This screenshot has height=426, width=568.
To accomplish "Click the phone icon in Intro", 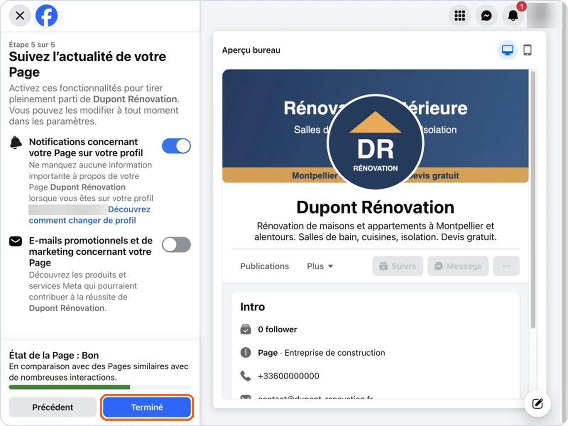I will tap(245, 376).
